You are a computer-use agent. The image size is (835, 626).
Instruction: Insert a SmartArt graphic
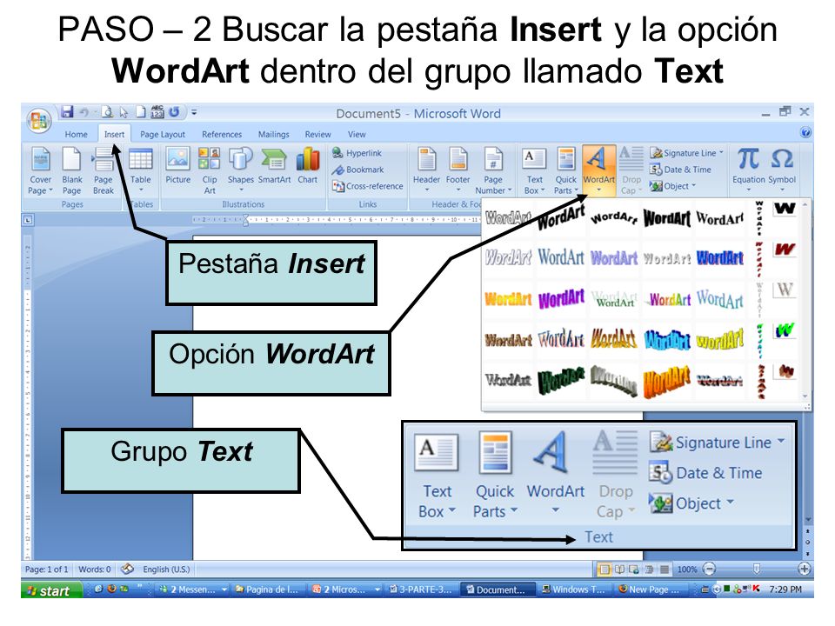[274, 166]
